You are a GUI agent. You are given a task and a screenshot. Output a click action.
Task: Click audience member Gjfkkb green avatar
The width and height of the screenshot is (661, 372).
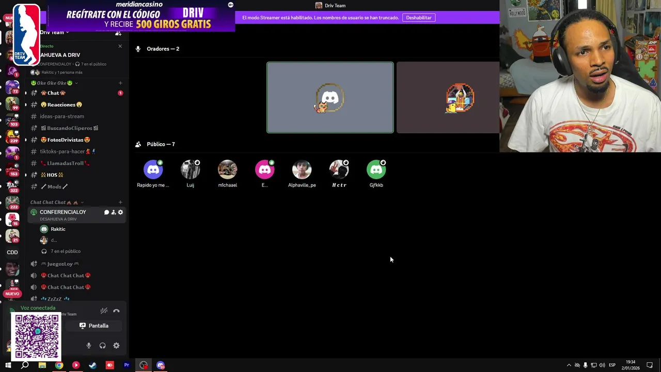(x=376, y=169)
